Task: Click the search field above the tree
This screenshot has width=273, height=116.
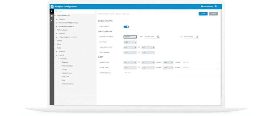Action: click(x=75, y=11)
